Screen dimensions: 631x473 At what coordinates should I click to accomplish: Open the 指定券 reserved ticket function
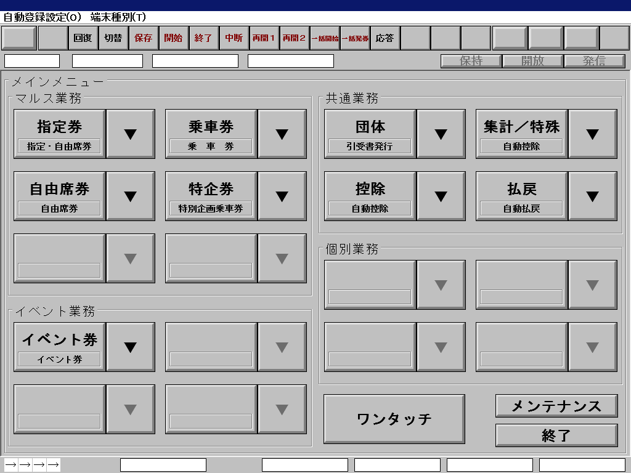60,134
